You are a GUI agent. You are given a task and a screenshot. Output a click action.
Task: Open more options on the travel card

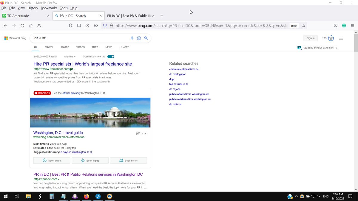144,133
